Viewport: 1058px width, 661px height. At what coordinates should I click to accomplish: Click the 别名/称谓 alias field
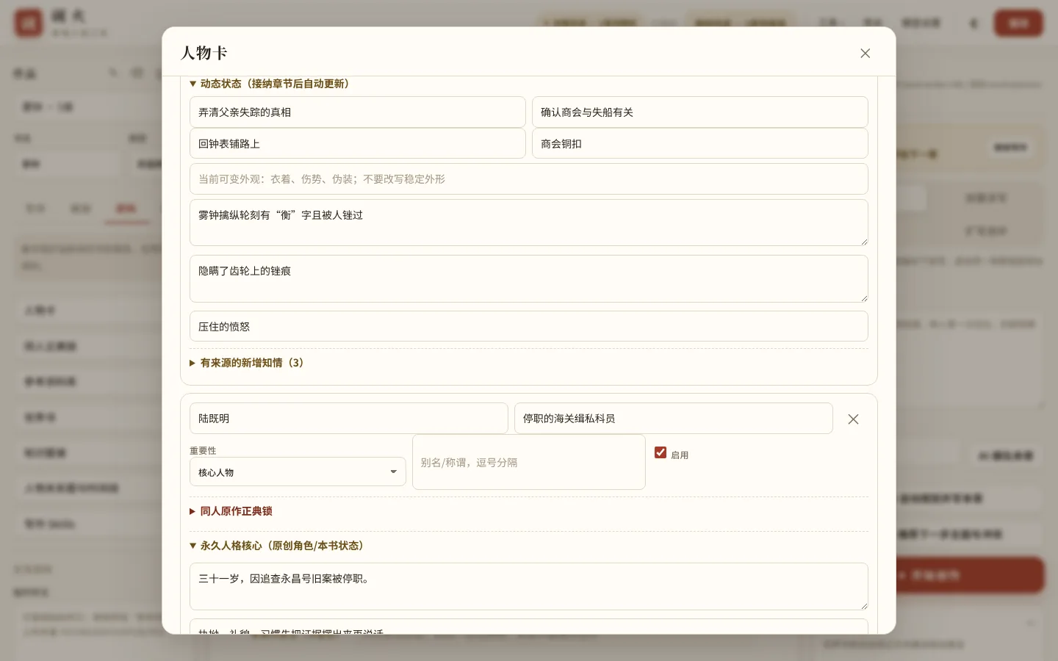pyautogui.click(x=529, y=462)
